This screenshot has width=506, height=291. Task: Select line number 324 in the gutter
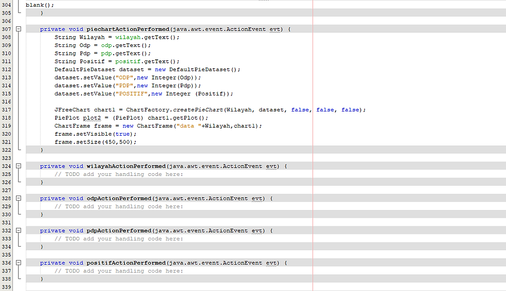click(x=6, y=166)
